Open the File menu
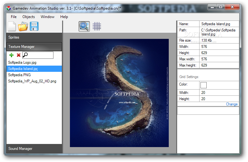248x162 pixels. click(14, 17)
